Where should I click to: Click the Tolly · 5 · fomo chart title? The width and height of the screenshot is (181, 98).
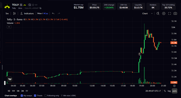(15, 20)
